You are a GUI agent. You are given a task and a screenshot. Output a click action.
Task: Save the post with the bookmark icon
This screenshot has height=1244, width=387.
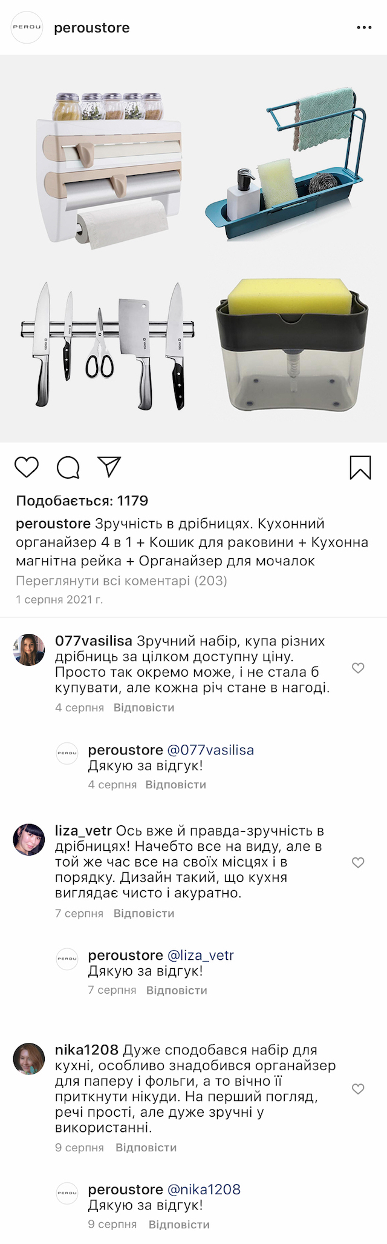[360, 468]
